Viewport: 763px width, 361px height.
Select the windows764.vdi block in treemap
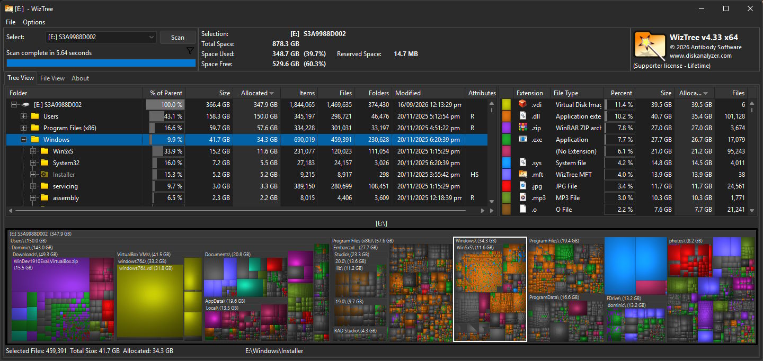click(150, 302)
